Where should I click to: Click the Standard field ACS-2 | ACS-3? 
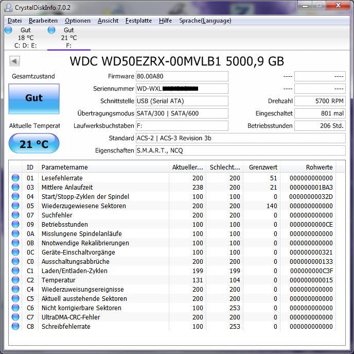(241, 138)
